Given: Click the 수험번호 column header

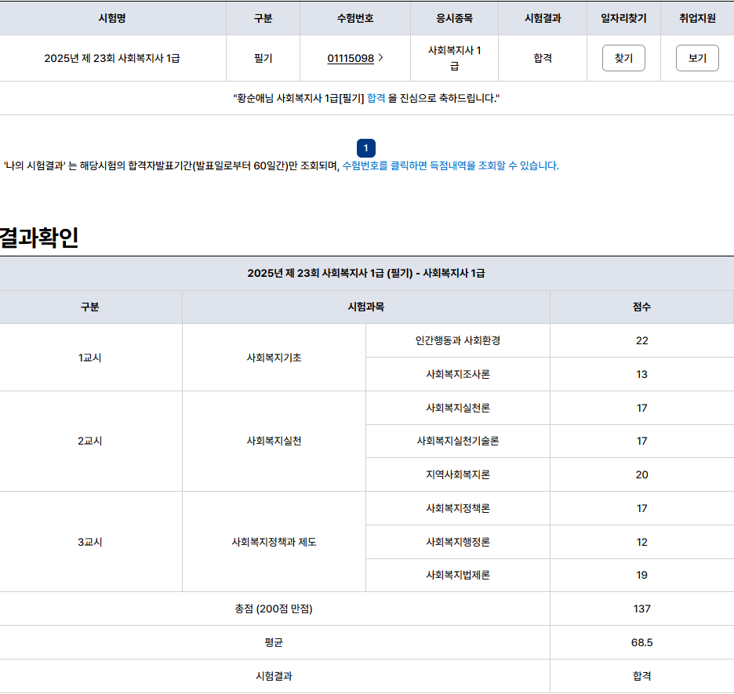Looking at the screenshot, I should point(355,18).
